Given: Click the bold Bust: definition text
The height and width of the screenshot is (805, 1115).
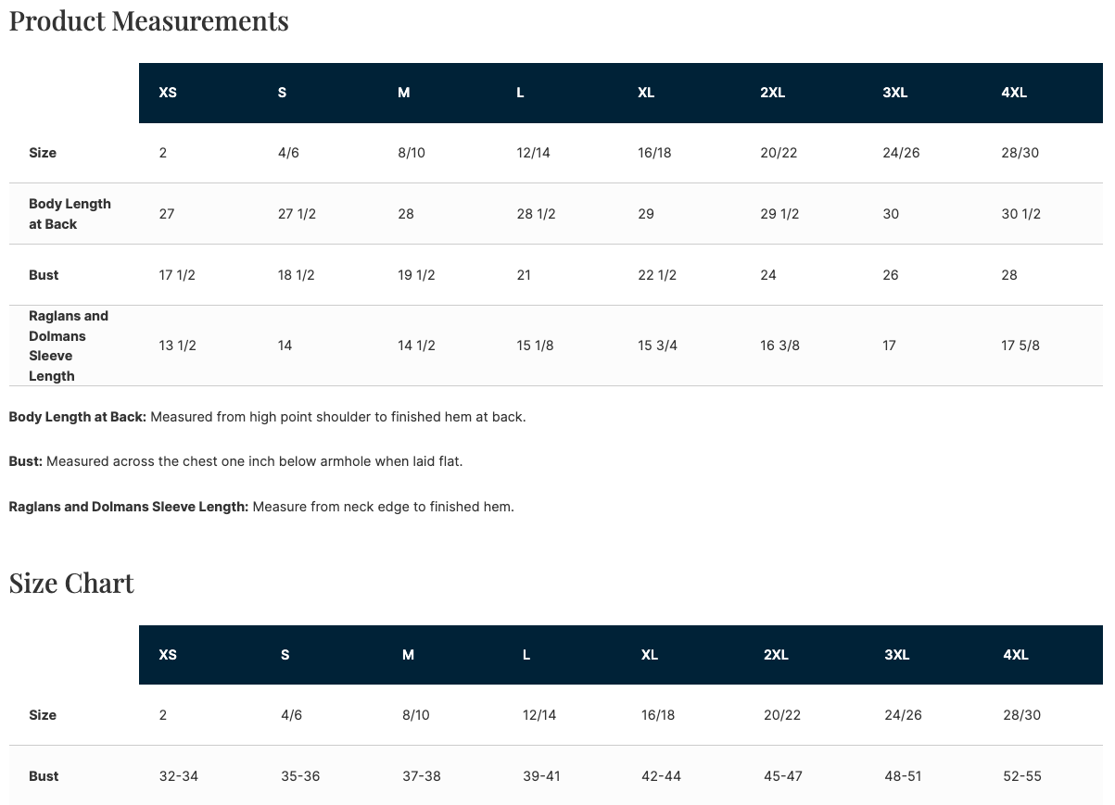Looking at the screenshot, I should tap(26, 461).
